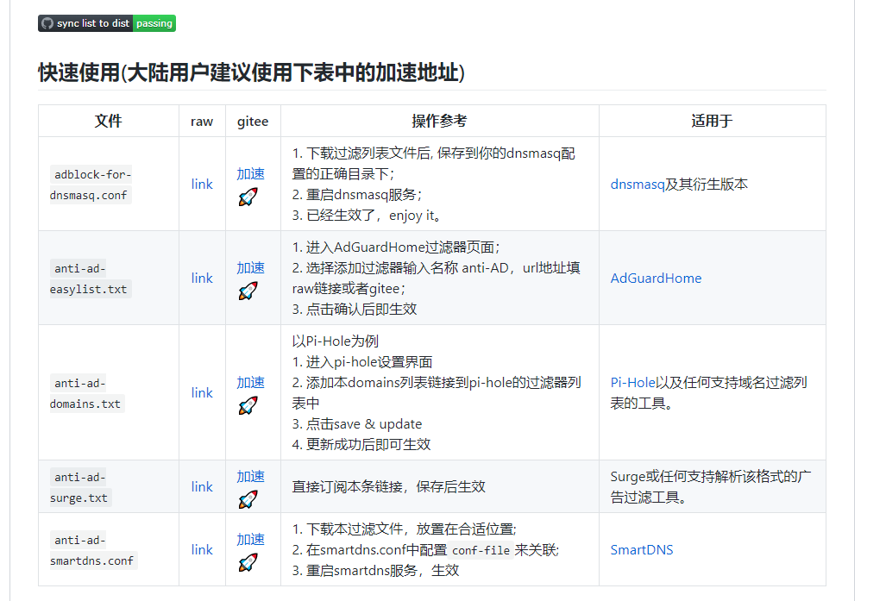Open the raw link for anti-ad-domains.txt
The height and width of the screenshot is (601, 886).
point(201,392)
